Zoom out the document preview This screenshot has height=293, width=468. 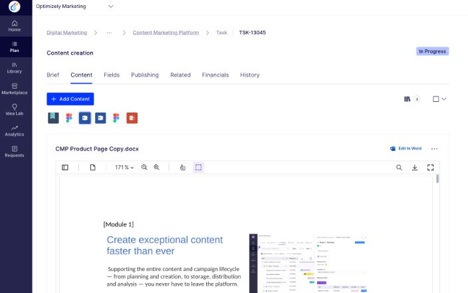coord(144,167)
